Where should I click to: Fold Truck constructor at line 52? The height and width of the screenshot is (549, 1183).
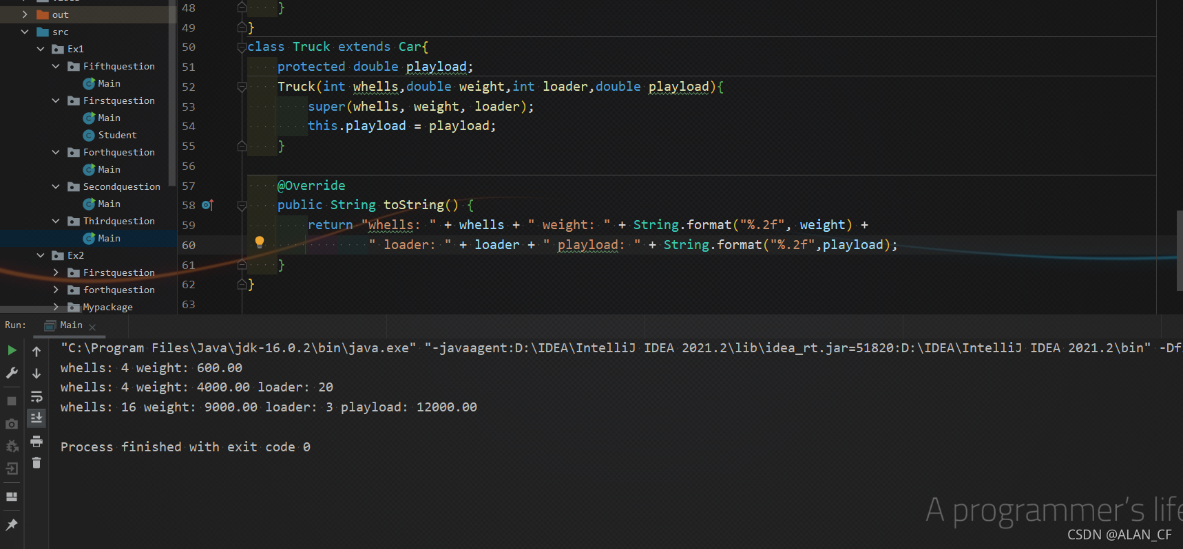click(x=242, y=87)
